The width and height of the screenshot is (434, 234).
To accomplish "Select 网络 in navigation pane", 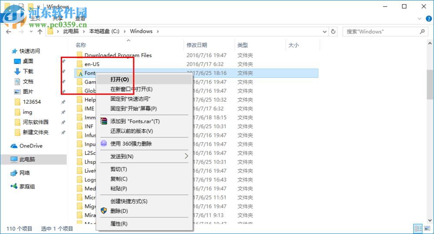I will (x=24, y=173).
